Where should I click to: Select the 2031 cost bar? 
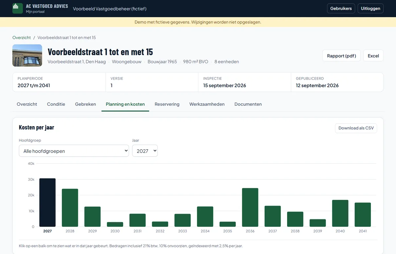click(x=138, y=220)
